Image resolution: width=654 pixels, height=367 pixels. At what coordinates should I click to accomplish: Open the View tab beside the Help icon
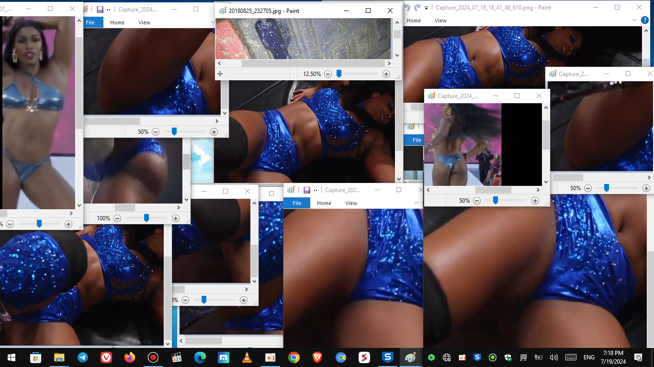click(x=440, y=21)
